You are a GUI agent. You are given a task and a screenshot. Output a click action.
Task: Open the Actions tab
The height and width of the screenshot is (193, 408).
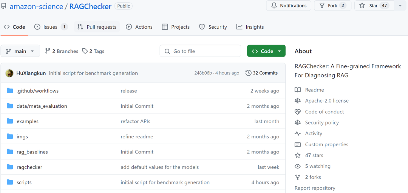[x=139, y=27]
